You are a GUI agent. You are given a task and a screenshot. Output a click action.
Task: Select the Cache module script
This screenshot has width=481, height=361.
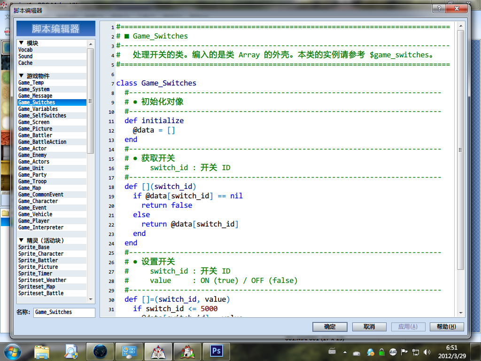[x=25, y=63]
